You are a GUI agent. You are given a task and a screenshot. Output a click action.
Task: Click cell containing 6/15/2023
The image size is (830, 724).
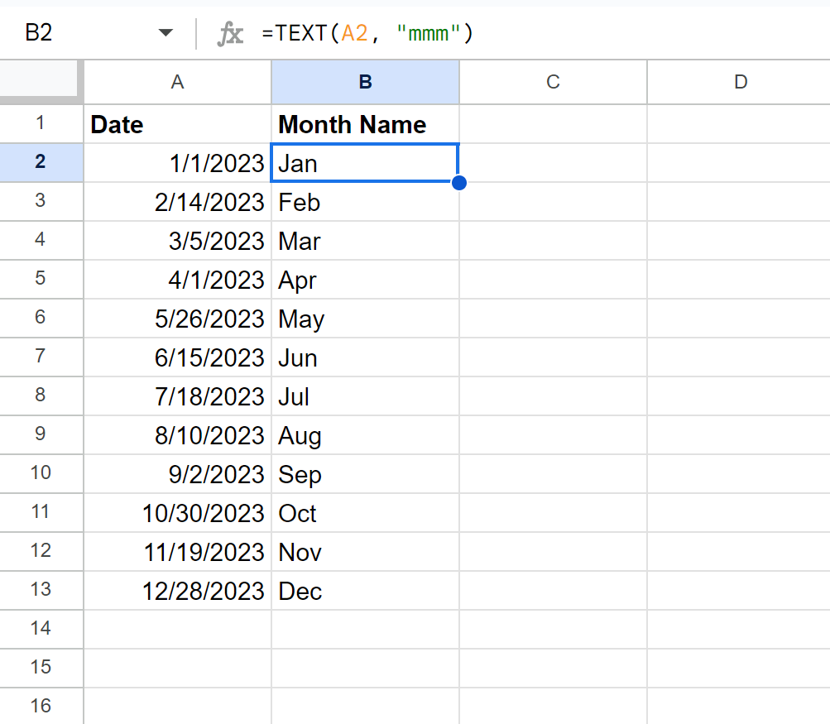pyautogui.click(x=177, y=357)
